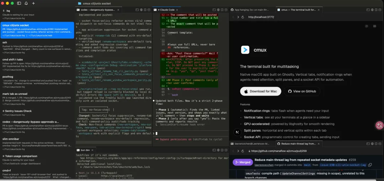Click globe icon in localhost browser pane header
This screenshot has width=384, height=181.
[x=372, y=10]
